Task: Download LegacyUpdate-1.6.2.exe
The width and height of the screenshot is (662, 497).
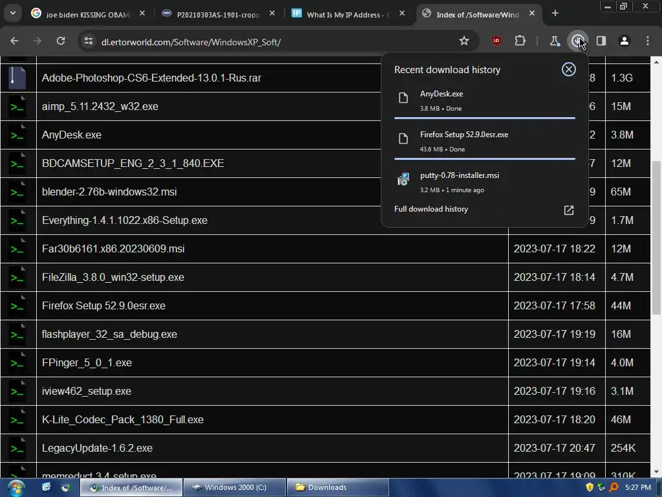Action: [x=97, y=448]
